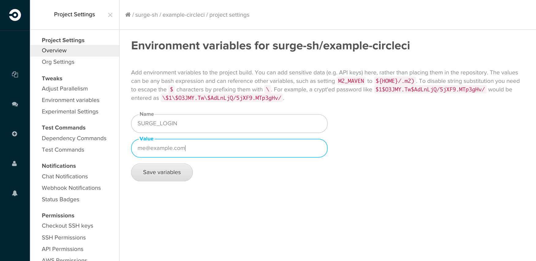Open Adjust Parallelism settings
The width and height of the screenshot is (536, 261).
tap(65, 89)
